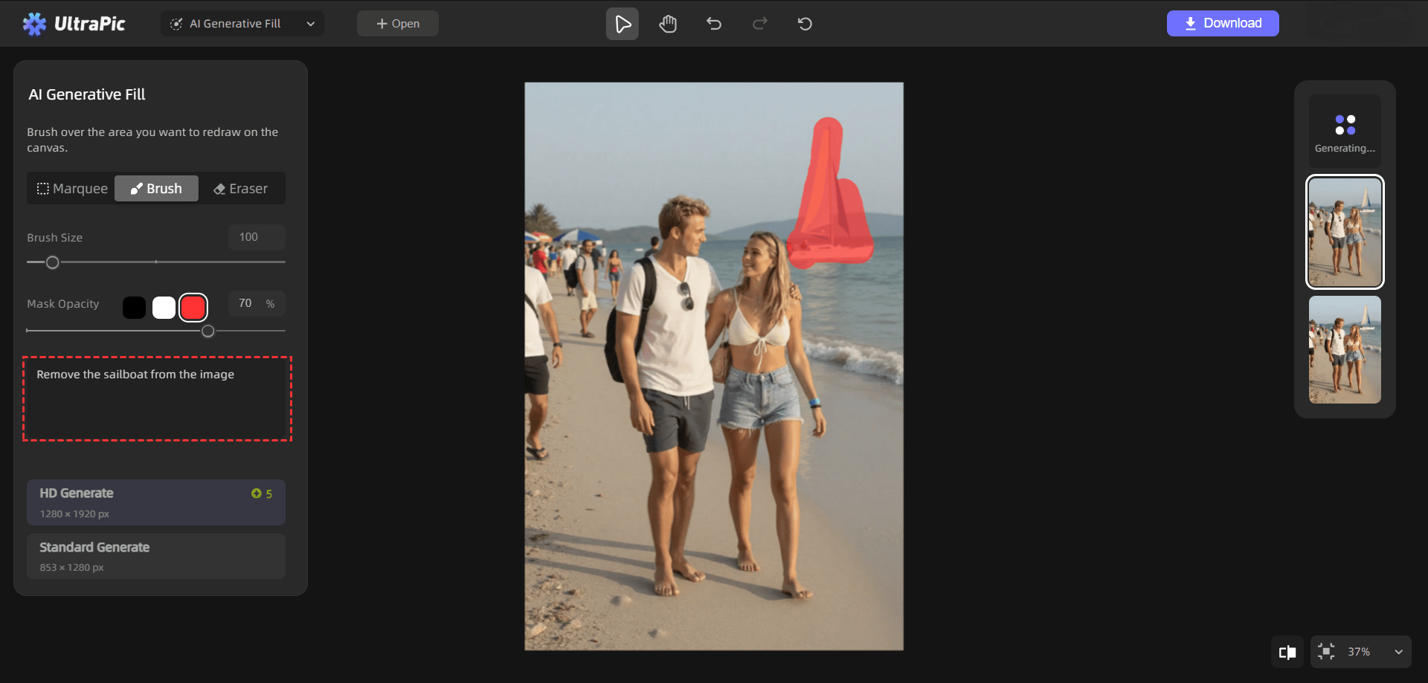Click the Brush Size value field
Screen dimensions: 1428x683
256,237
